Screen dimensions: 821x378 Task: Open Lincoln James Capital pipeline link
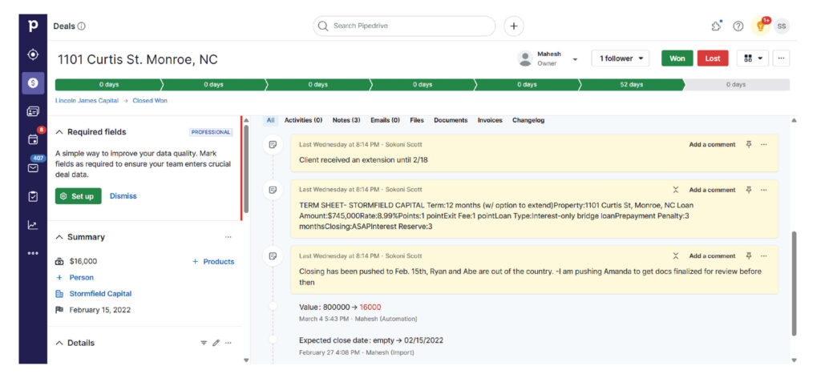tap(87, 100)
